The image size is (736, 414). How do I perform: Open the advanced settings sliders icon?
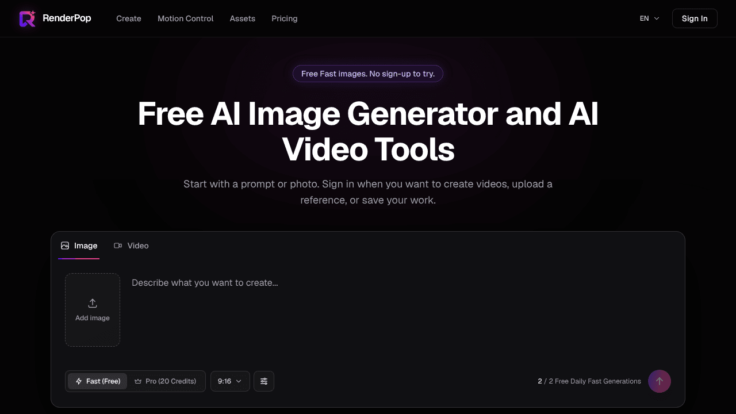(264, 381)
